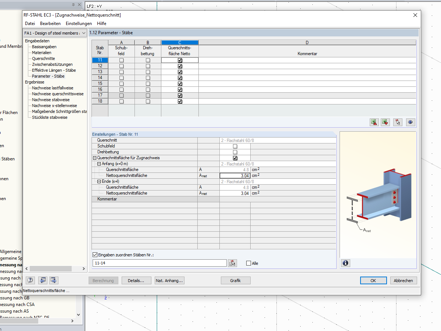Click the Excel import icon

(386, 122)
